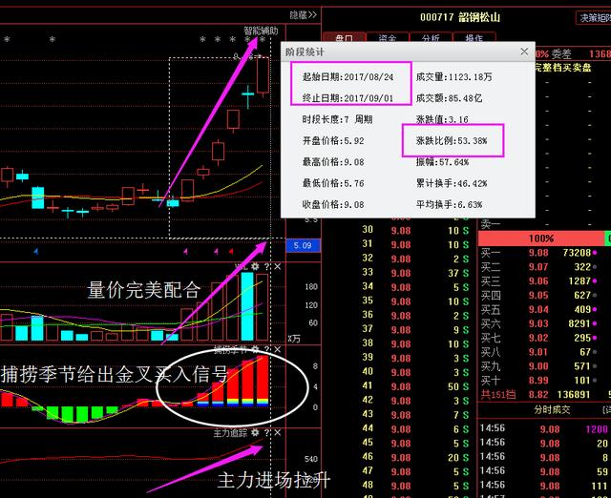Open the 分析 tab
611x498 pixels.
tap(431, 39)
